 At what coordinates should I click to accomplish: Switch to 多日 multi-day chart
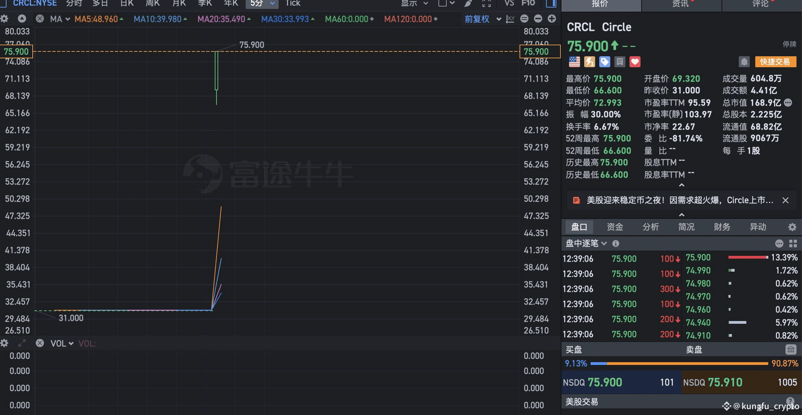(100, 3)
